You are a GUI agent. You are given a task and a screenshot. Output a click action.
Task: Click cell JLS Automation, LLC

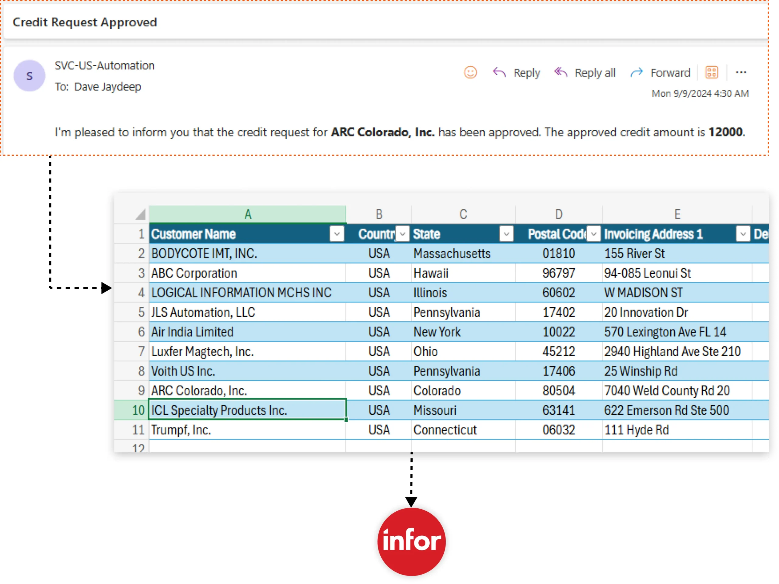pos(248,312)
